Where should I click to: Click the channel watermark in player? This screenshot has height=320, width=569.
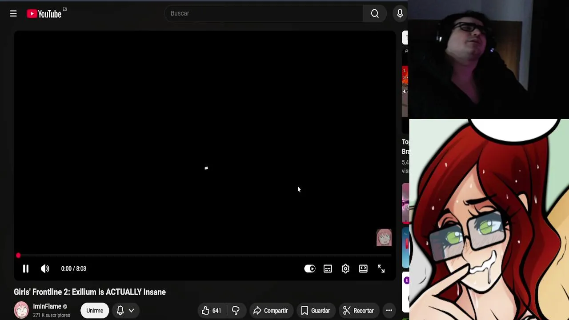[384, 237]
